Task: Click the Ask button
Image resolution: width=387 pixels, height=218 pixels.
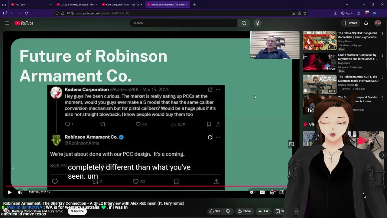Action: tap(263, 211)
